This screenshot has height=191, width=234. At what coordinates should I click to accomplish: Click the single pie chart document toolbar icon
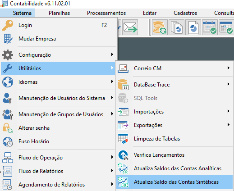point(193,27)
